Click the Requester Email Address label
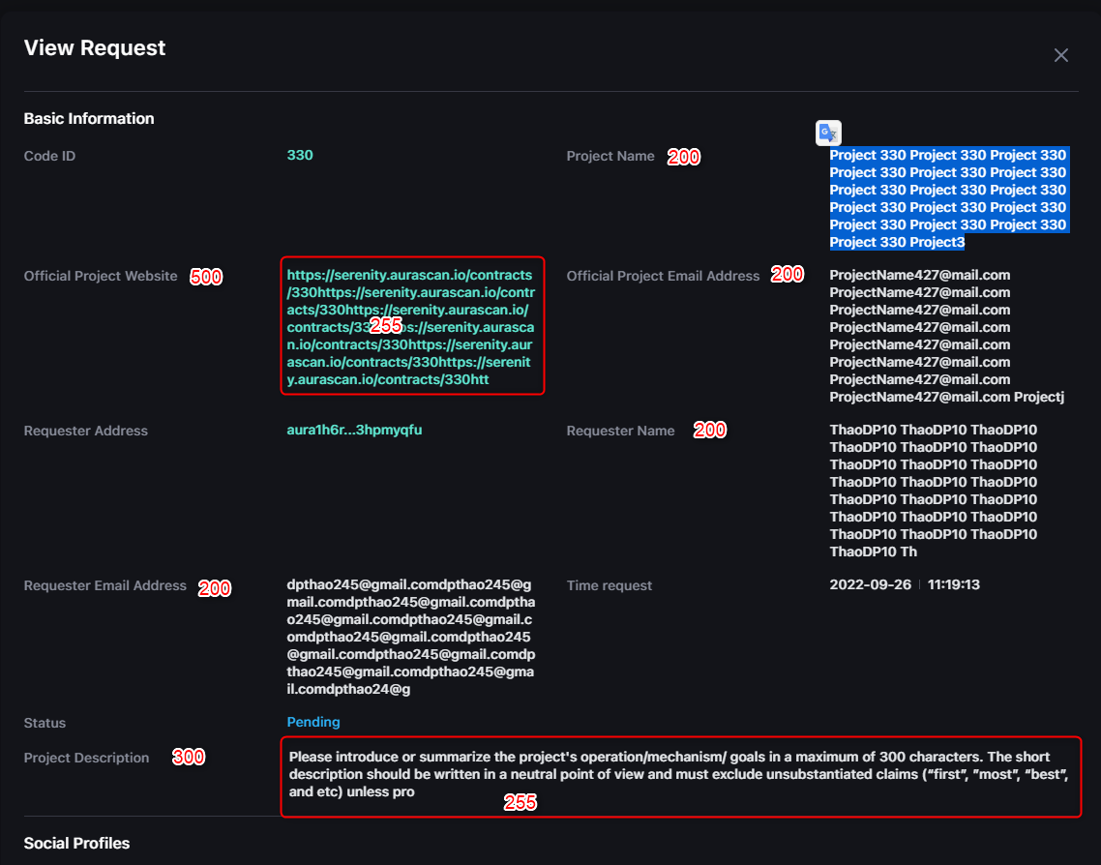1101x865 pixels. coord(104,585)
